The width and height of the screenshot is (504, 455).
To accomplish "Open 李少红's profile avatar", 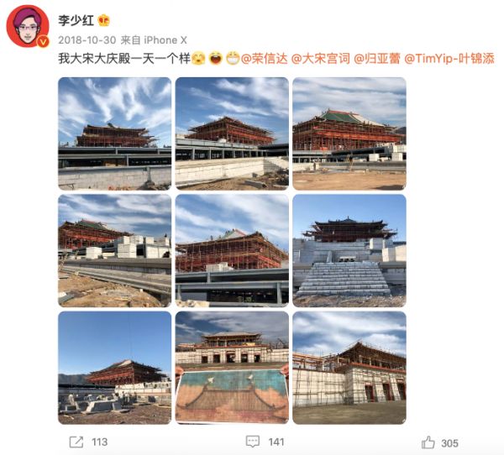I will pyautogui.click(x=28, y=26).
